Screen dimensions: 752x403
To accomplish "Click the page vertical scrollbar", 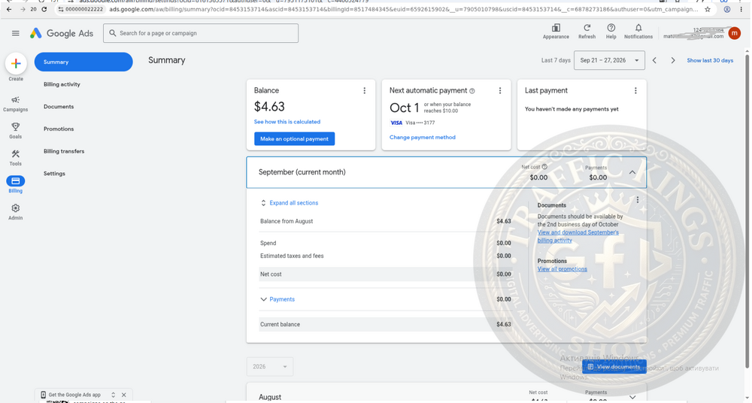I will pos(747,211).
